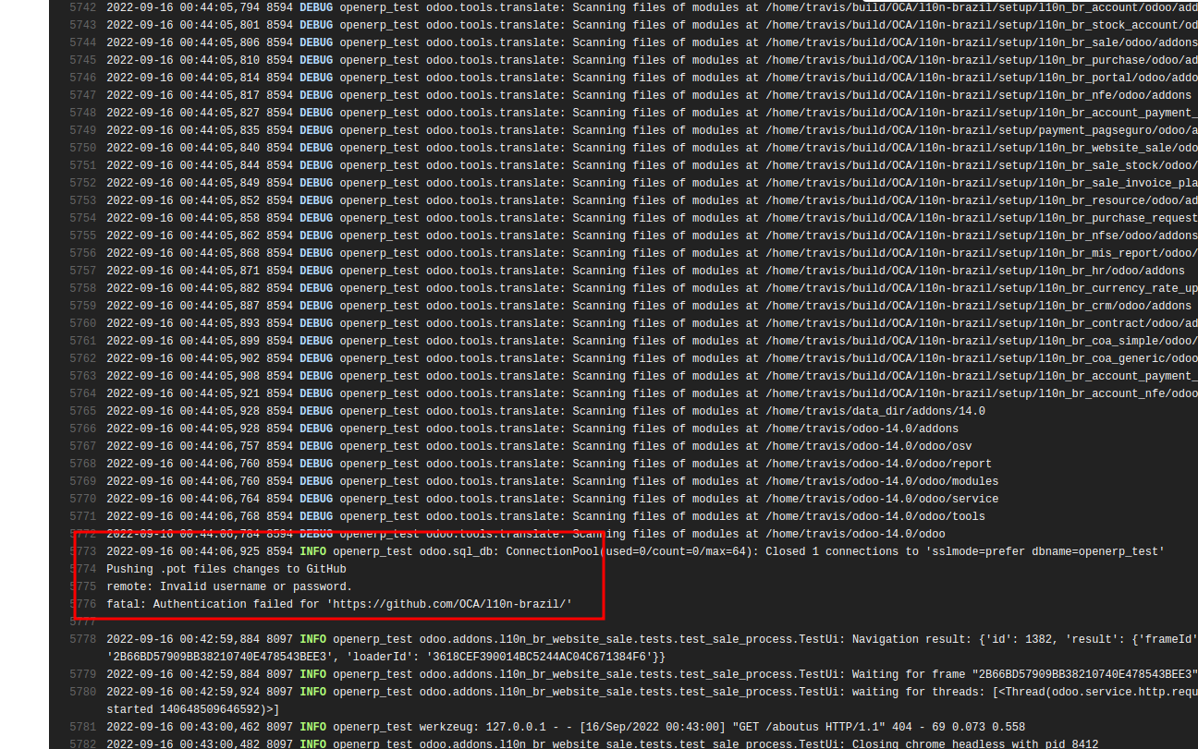Select log line number 5751
The height and width of the screenshot is (749, 1198).
tap(82, 165)
